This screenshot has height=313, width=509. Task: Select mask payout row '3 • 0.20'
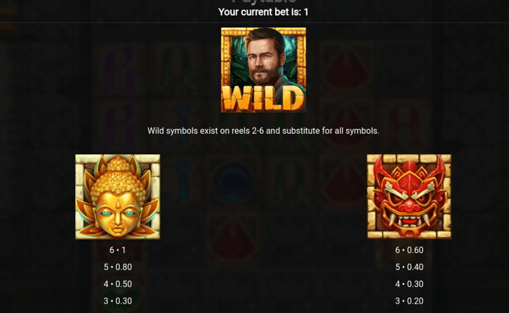pyautogui.click(x=409, y=301)
